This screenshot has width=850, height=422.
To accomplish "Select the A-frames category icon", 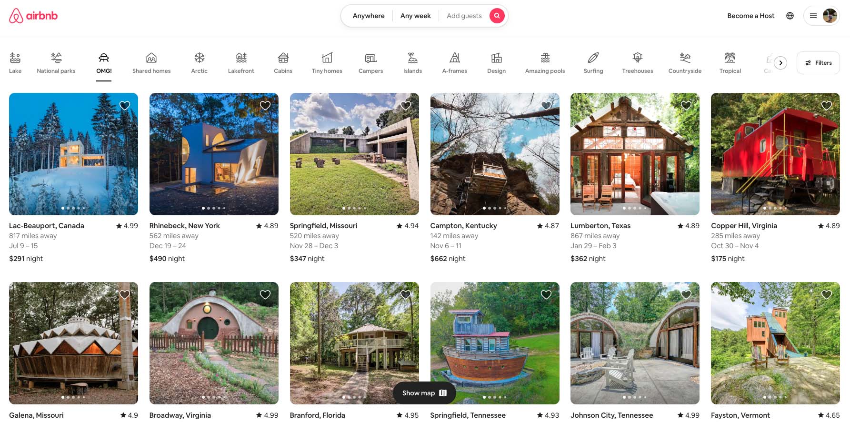I will tap(455, 58).
